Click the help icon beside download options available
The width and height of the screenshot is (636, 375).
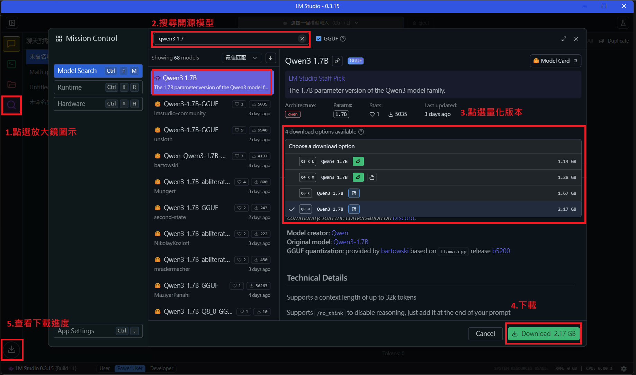coord(361,132)
